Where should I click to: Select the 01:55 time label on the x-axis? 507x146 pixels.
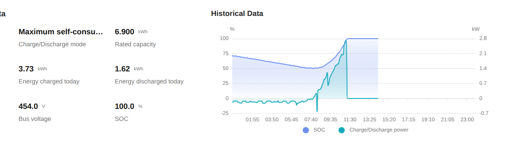click(252, 120)
